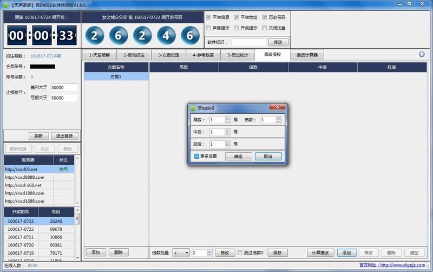Click the 软件标识 text input field
Screen dimensions: 433x272
248,42
